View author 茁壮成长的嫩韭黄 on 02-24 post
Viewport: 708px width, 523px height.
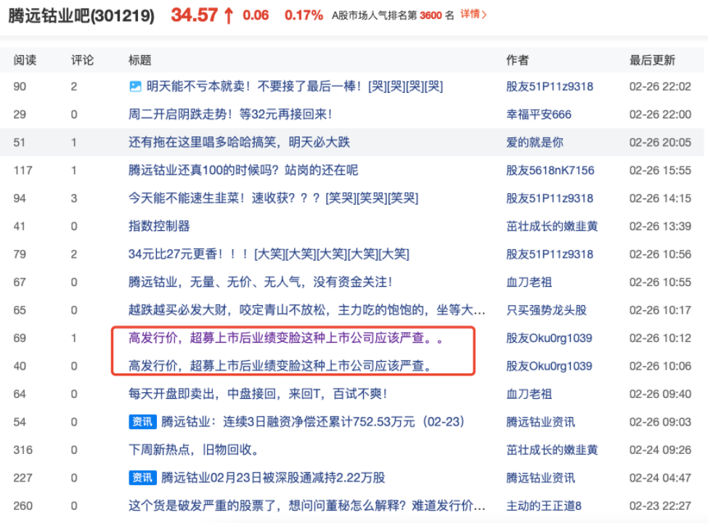coord(552,450)
